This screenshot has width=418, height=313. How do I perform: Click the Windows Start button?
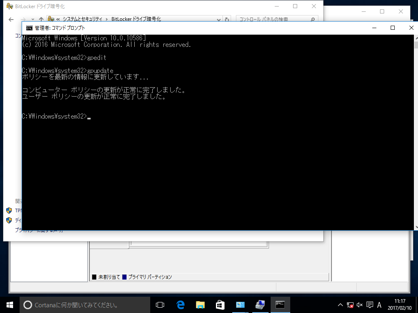[10, 305]
